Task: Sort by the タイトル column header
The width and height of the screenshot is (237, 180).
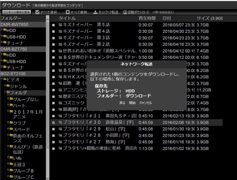Action: click(67, 18)
